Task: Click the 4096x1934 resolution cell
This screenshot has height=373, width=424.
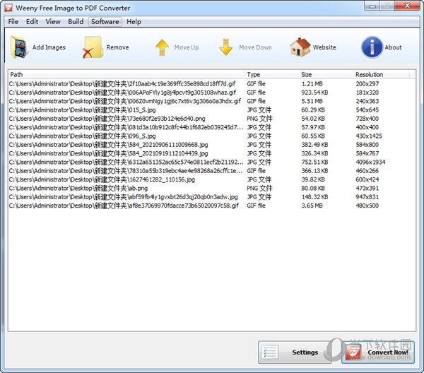Action: point(370,162)
